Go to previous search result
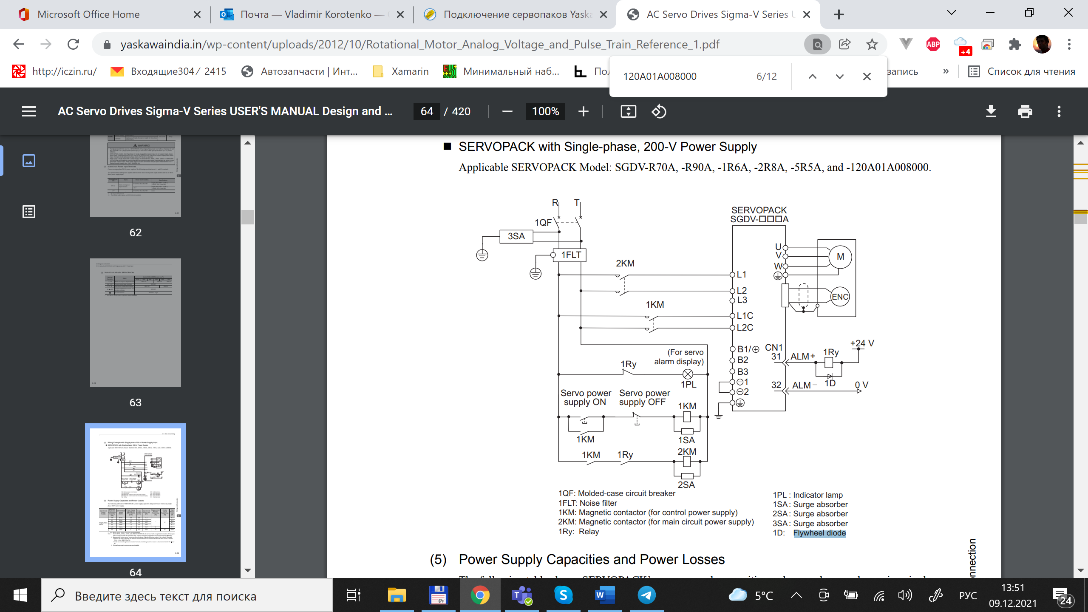This screenshot has height=612, width=1088. click(812, 76)
